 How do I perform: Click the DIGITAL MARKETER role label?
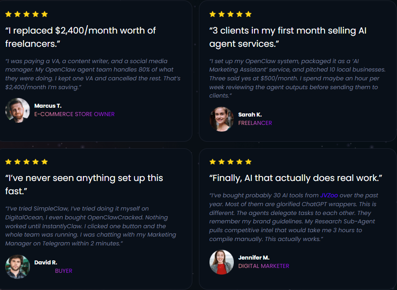pos(264,266)
